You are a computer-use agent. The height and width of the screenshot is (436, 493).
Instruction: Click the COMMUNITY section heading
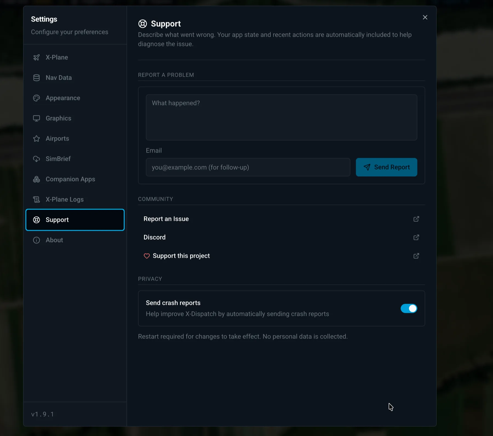click(156, 199)
